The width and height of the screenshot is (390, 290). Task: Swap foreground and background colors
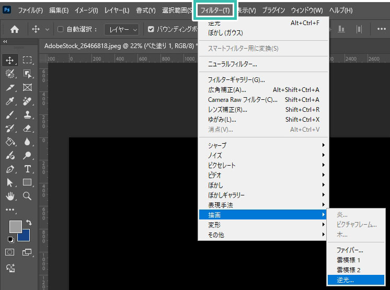29,223
